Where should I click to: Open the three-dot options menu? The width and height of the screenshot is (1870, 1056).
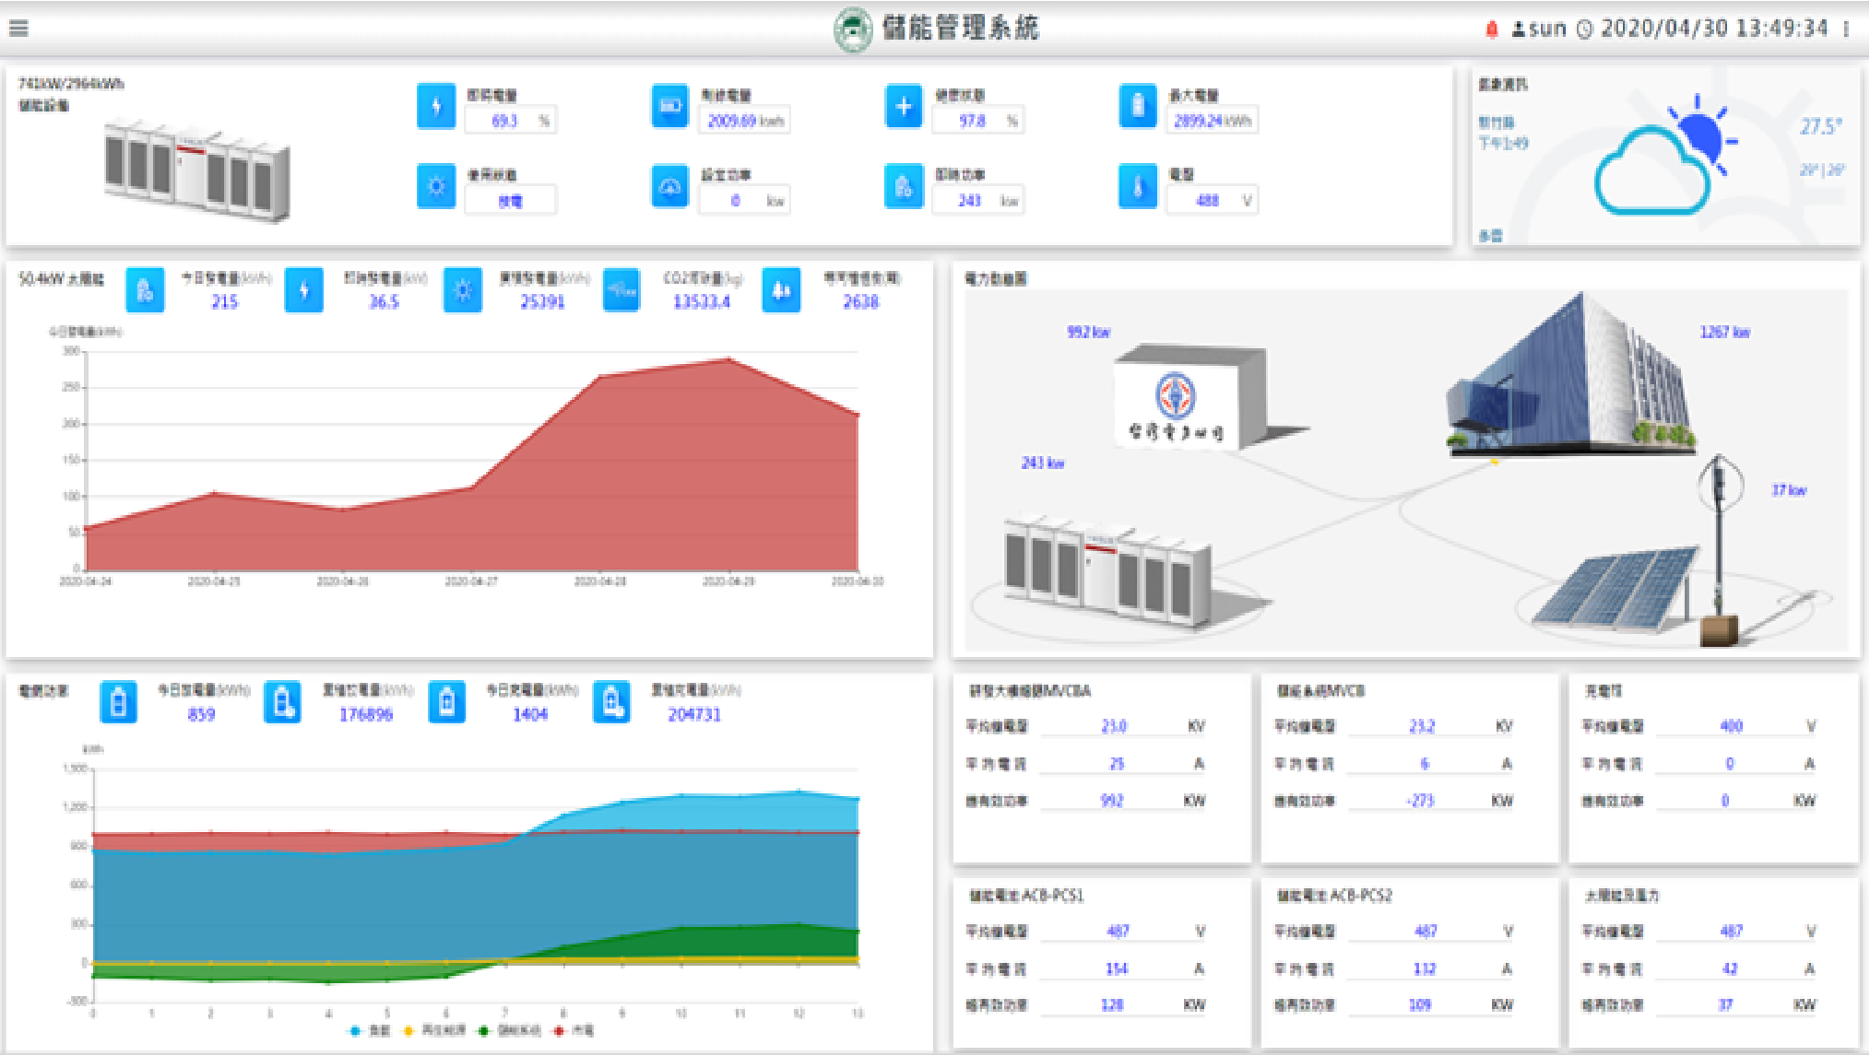(1846, 29)
